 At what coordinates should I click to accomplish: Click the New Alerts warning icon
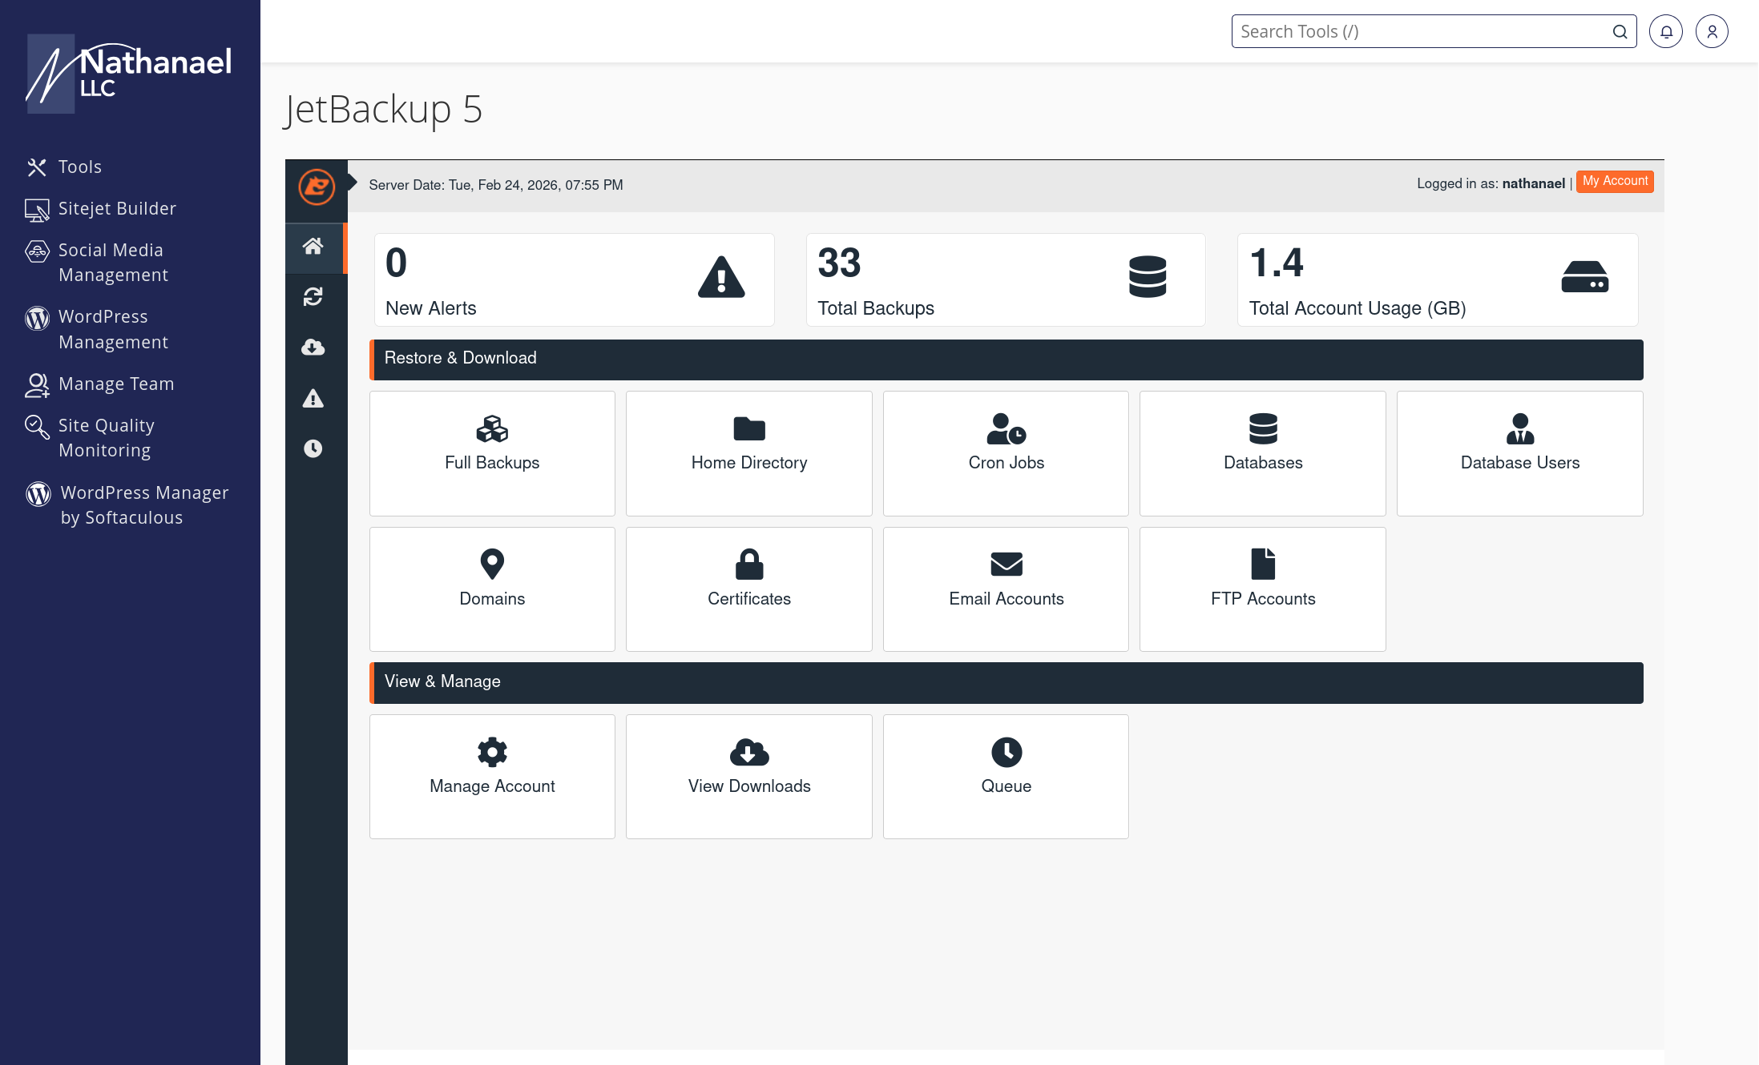721,277
